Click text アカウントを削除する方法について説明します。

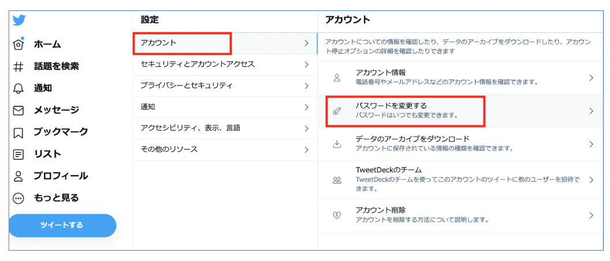(x=422, y=220)
